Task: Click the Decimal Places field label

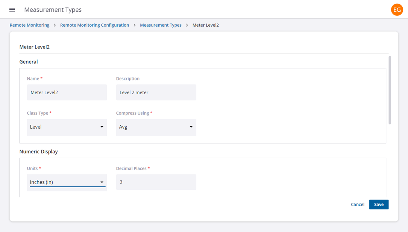Action: coord(131,168)
